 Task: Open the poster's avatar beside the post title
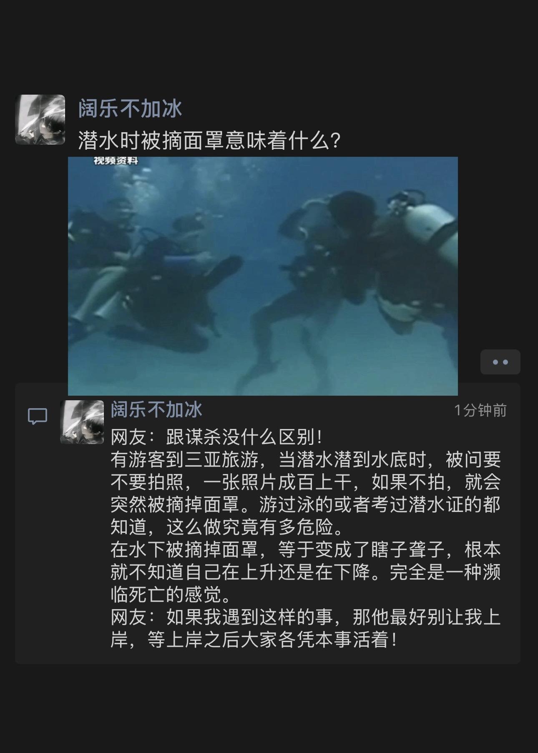[40, 120]
